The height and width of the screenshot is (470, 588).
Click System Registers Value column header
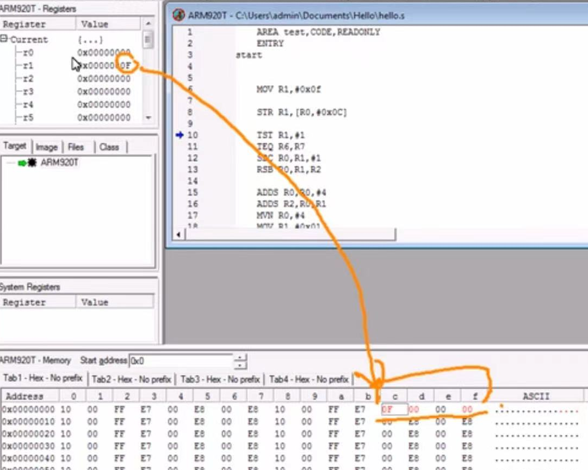point(115,302)
